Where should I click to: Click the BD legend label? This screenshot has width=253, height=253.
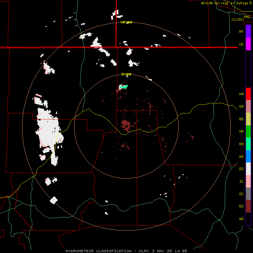point(241,119)
